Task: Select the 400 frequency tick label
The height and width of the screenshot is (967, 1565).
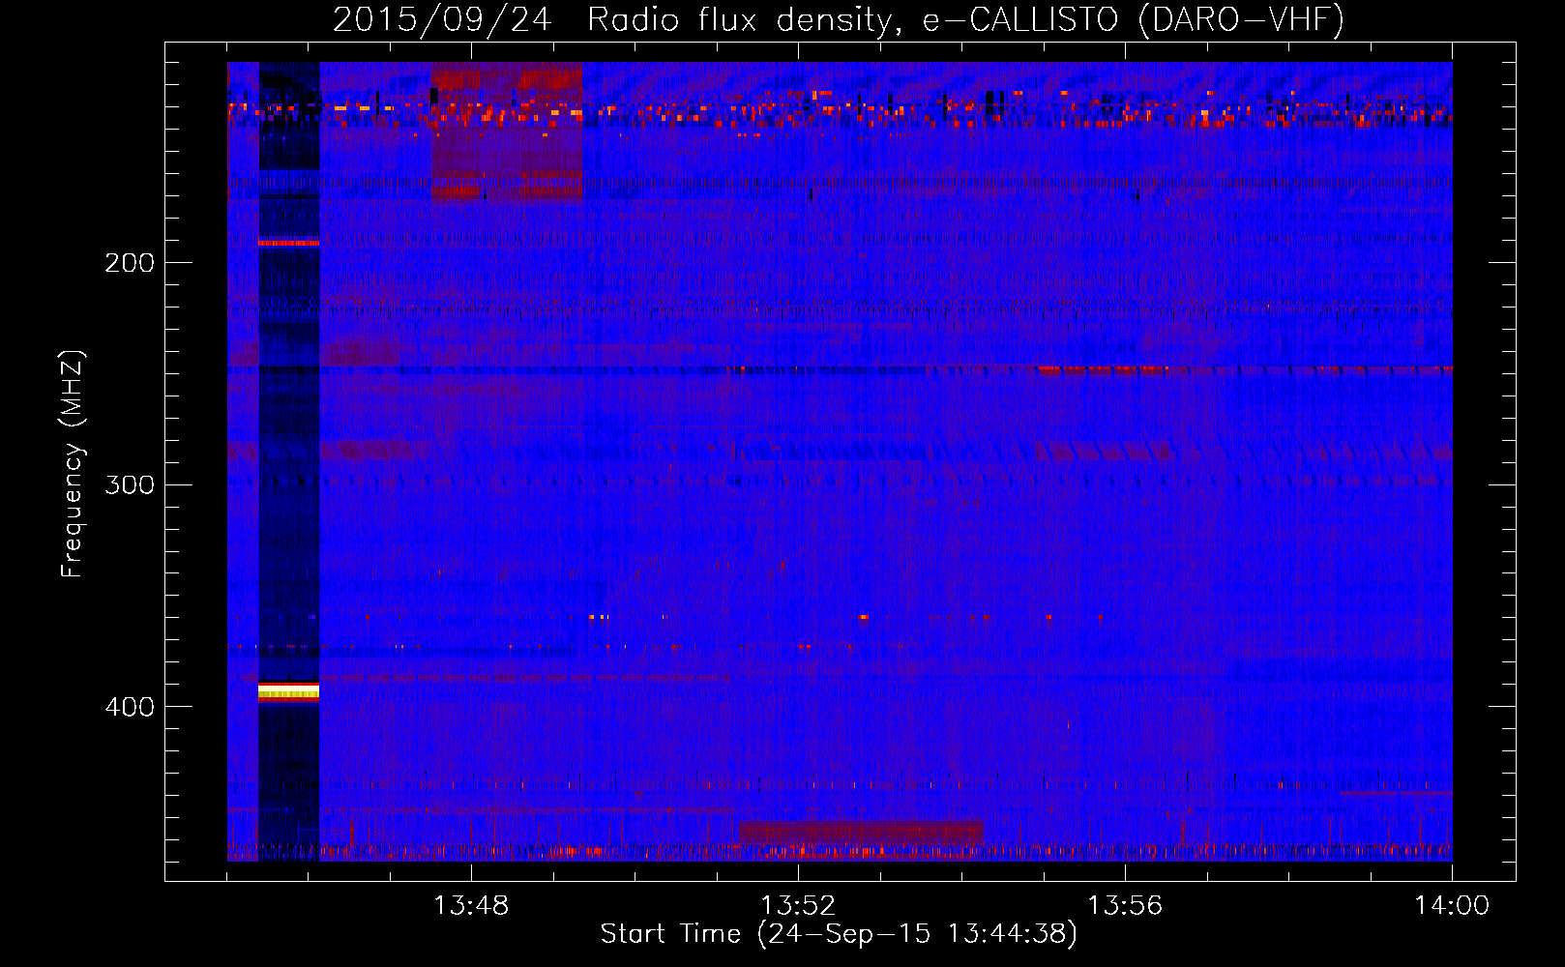Action: 130,707
